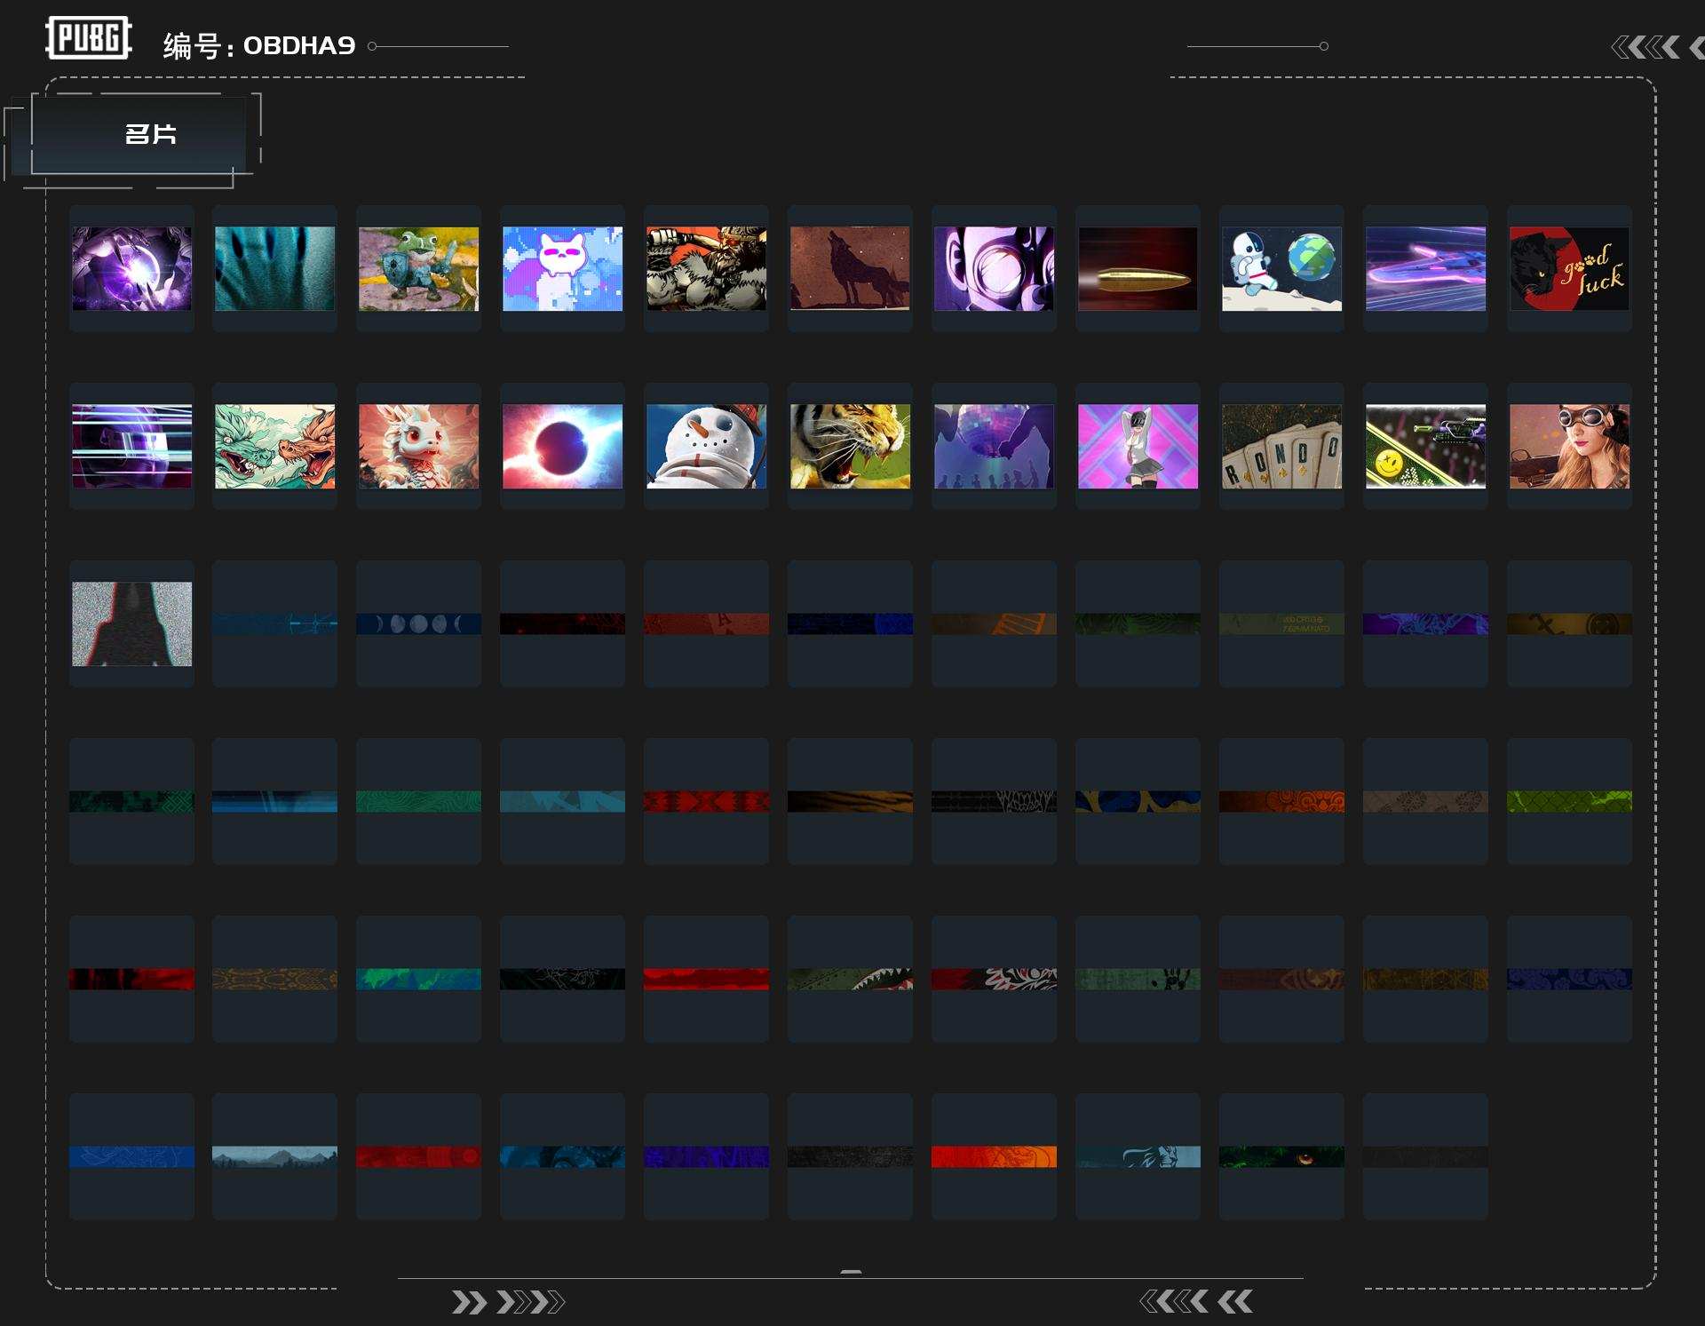
Task: Open the snowman name card
Action: pos(706,446)
